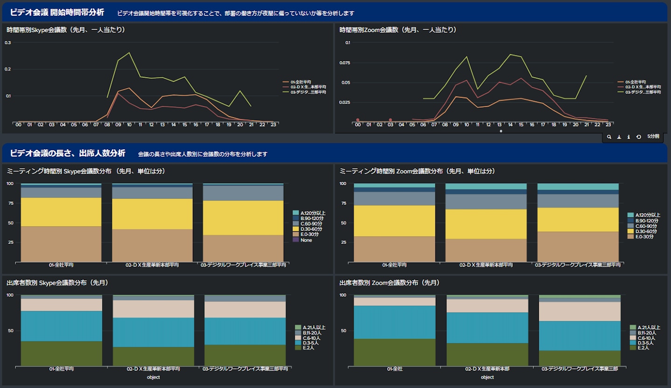Viewport: 671px width, 388px height.
Task: Click yellow 30-60分 segment of 01-全社平均 Skype duration bar
Action: [x=61, y=212]
